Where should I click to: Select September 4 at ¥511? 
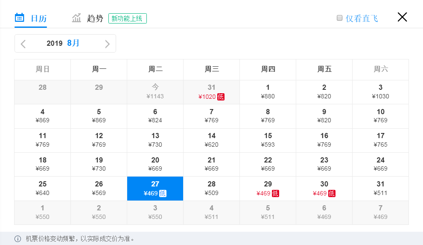point(212,213)
